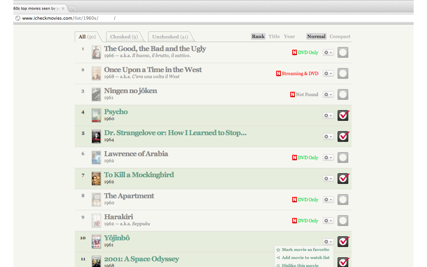Click the star icon next to Mark movie as favorite
The height and width of the screenshot is (267, 427).
coord(278,250)
